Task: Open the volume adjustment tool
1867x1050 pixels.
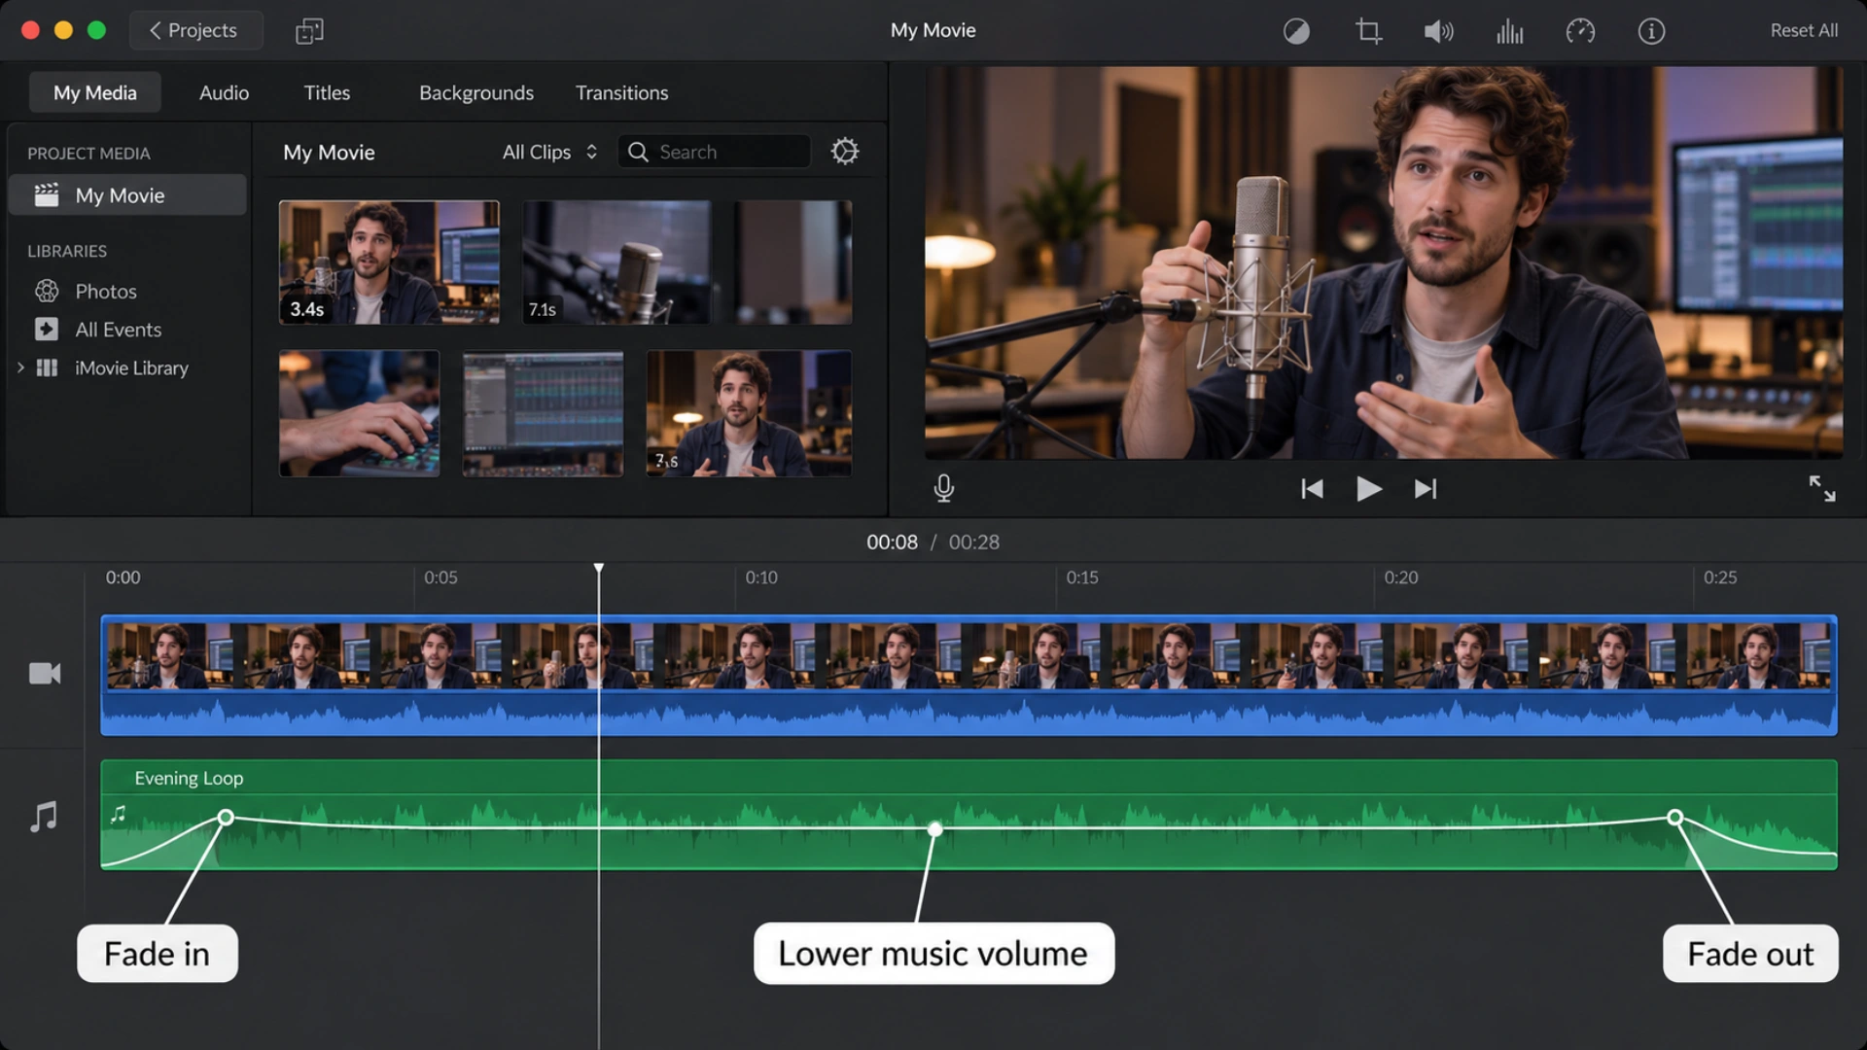Action: [1438, 31]
